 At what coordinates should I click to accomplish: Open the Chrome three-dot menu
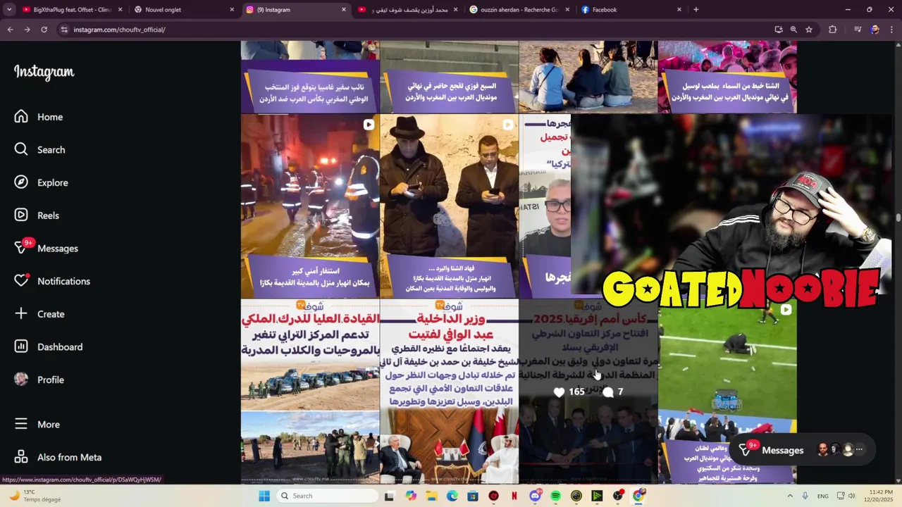(891, 30)
